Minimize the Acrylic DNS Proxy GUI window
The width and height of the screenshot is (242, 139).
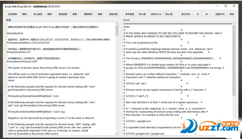(217, 6)
